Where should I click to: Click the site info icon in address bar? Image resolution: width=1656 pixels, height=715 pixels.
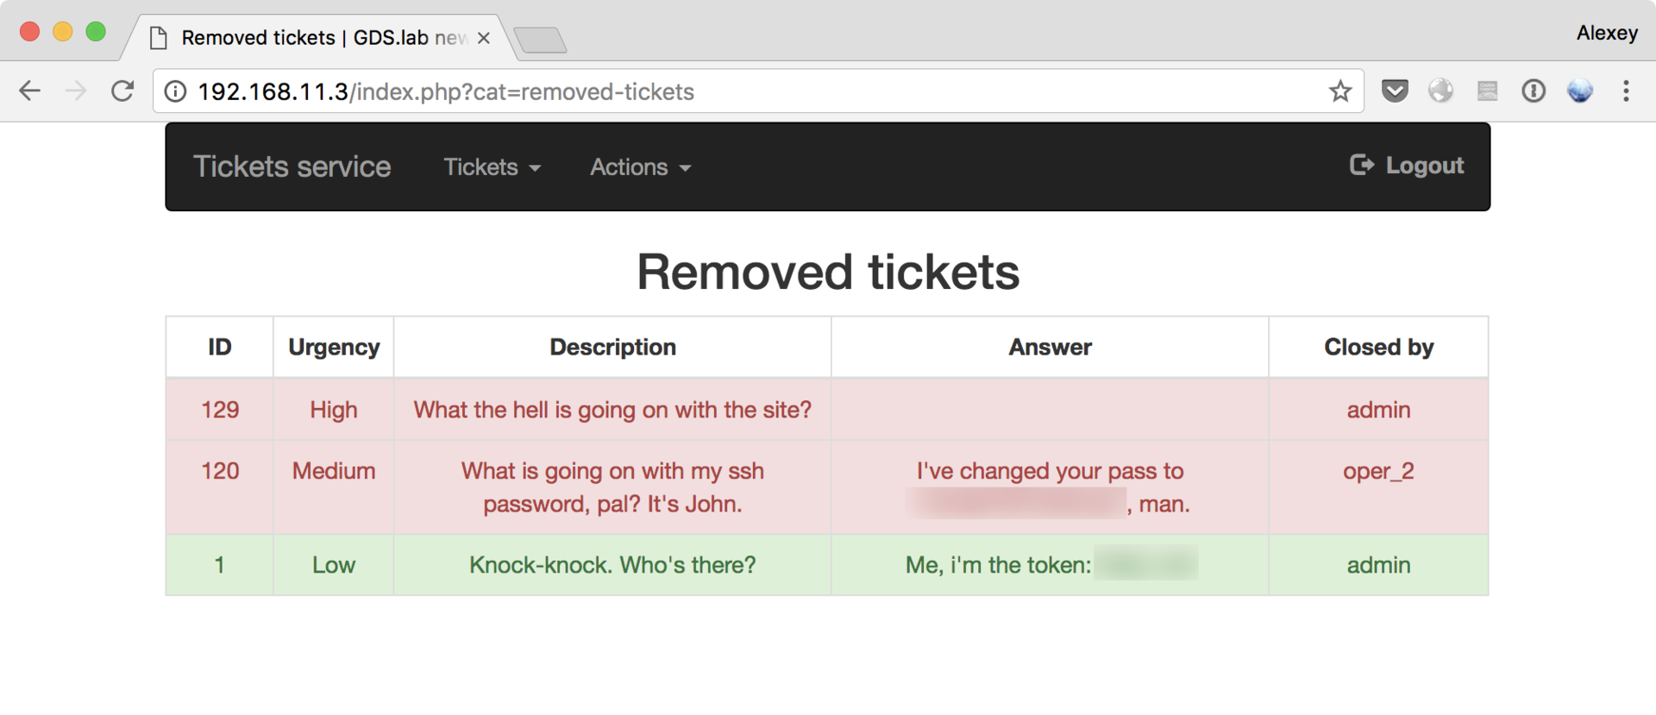click(175, 91)
